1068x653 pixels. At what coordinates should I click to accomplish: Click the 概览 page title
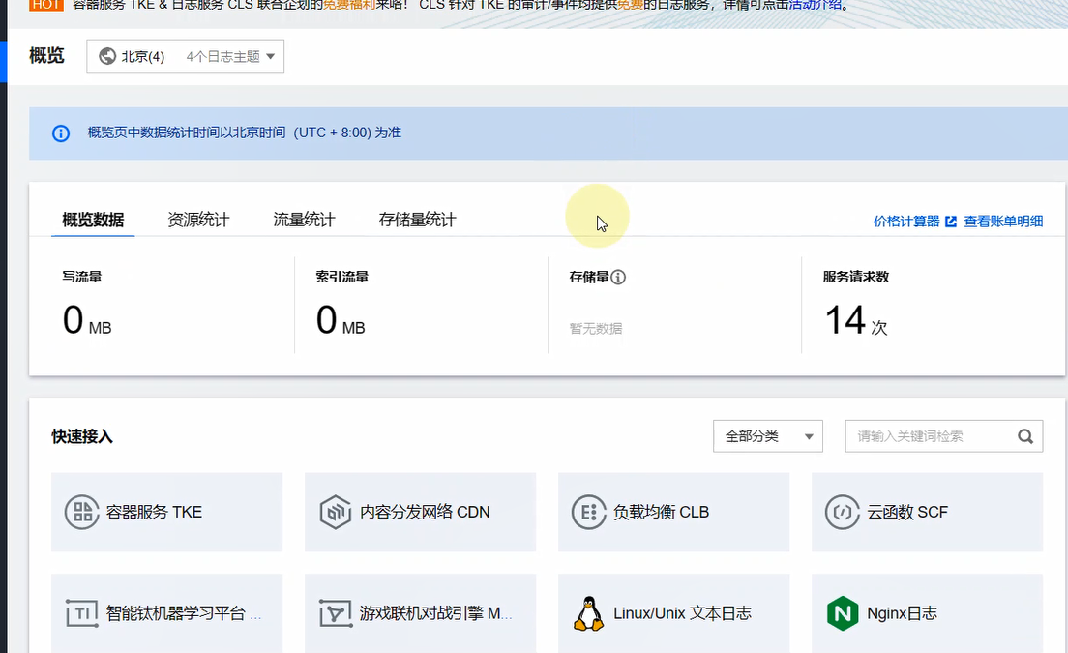click(x=47, y=56)
